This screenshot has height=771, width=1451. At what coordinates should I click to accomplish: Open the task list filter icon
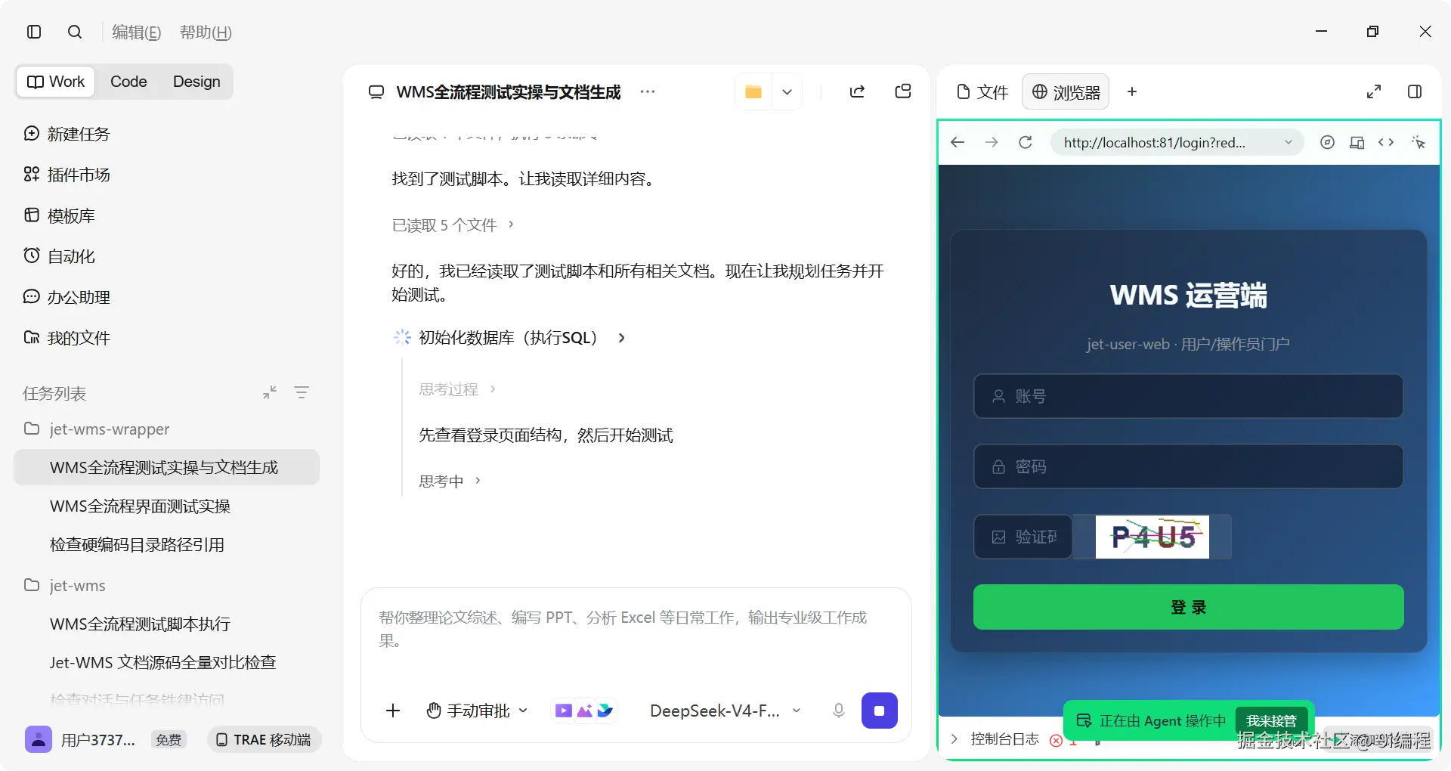[x=302, y=392]
